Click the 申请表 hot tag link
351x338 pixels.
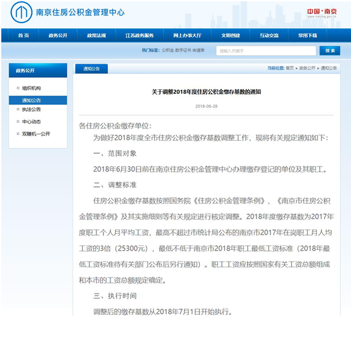coord(199,50)
